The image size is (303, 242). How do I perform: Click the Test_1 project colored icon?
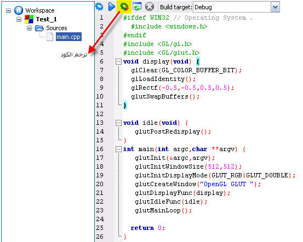[x=29, y=19]
